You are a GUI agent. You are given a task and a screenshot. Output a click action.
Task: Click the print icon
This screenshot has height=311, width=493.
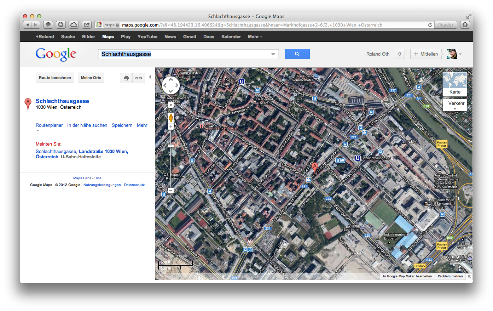(x=126, y=78)
